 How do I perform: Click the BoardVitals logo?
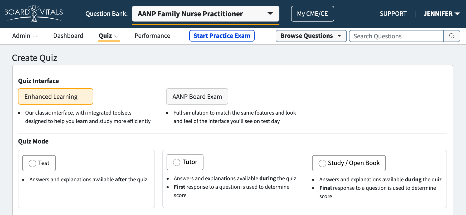coord(33,13)
